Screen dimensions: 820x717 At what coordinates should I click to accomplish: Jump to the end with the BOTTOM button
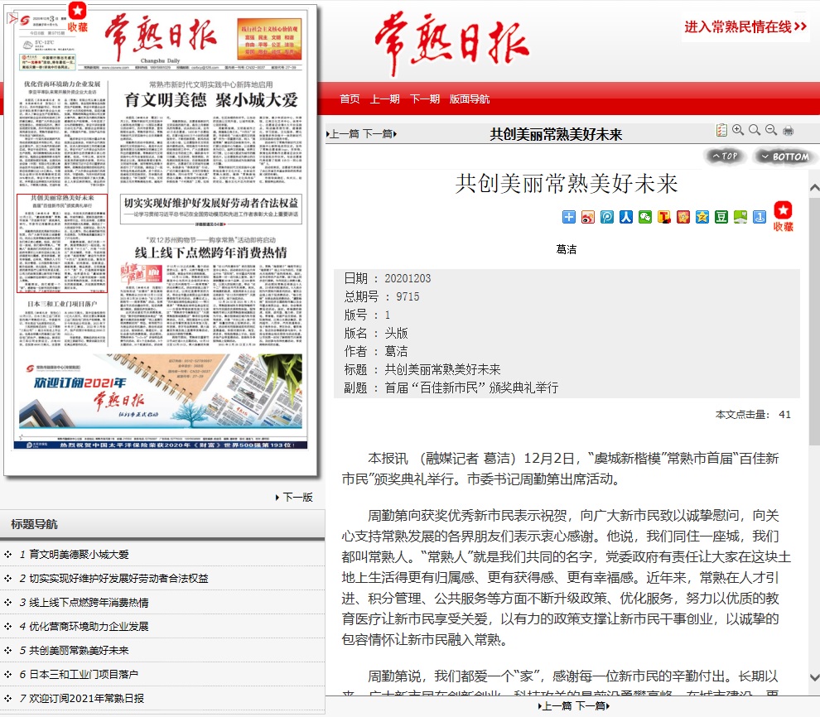(x=785, y=156)
